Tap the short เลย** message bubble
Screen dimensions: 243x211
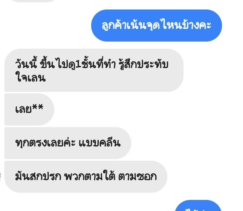point(29,109)
